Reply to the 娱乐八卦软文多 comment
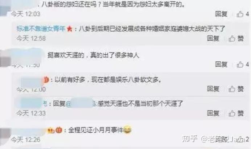The image size is (251, 149). point(213,89)
